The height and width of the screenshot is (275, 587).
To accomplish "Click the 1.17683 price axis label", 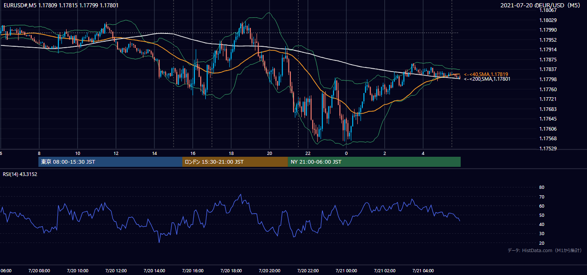I will (547, 109).
